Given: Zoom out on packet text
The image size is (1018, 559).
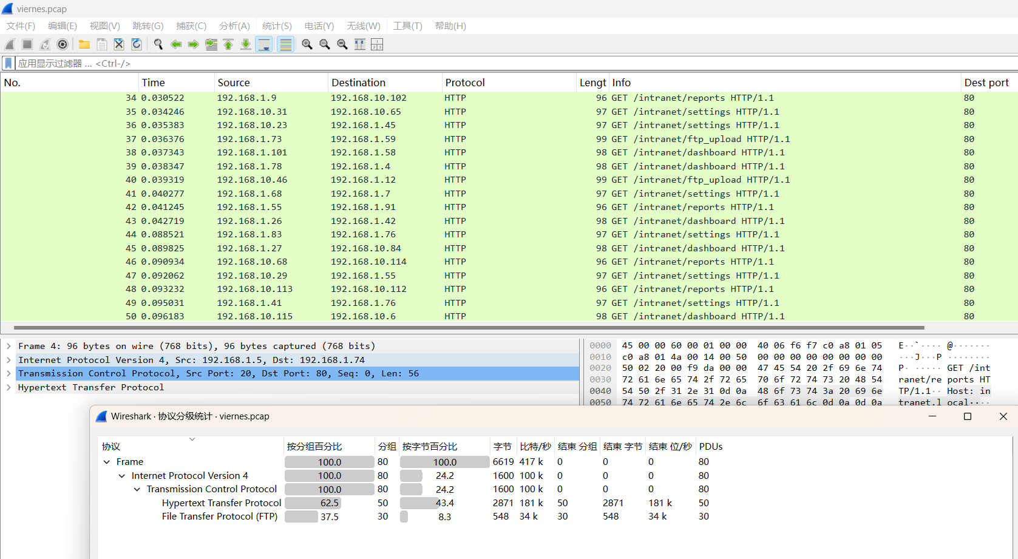Looking at the screenshot, I should point(325,44).
